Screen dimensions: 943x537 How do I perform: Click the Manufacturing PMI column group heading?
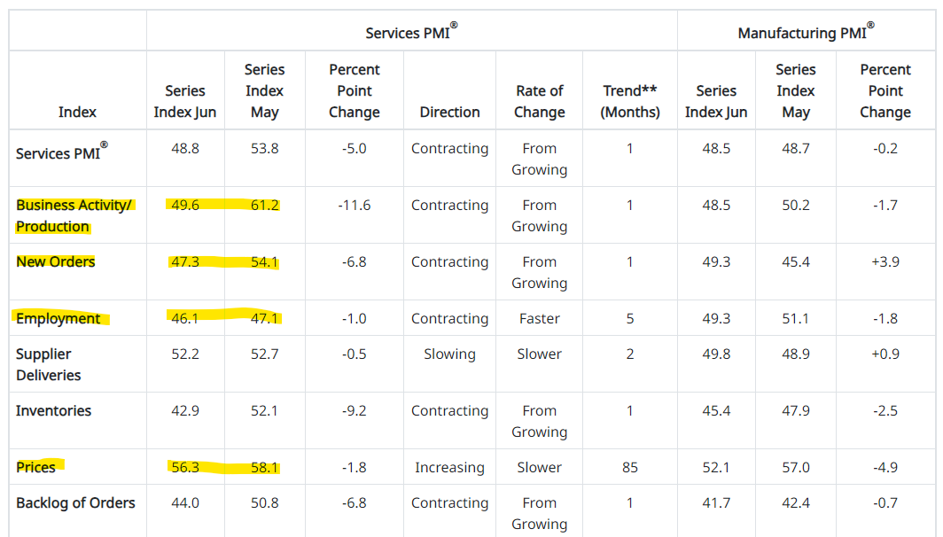coord(806,33)
